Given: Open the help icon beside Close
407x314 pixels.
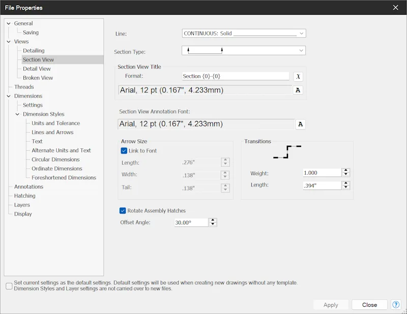Looking at the screenshot, I should click(396, 305).
